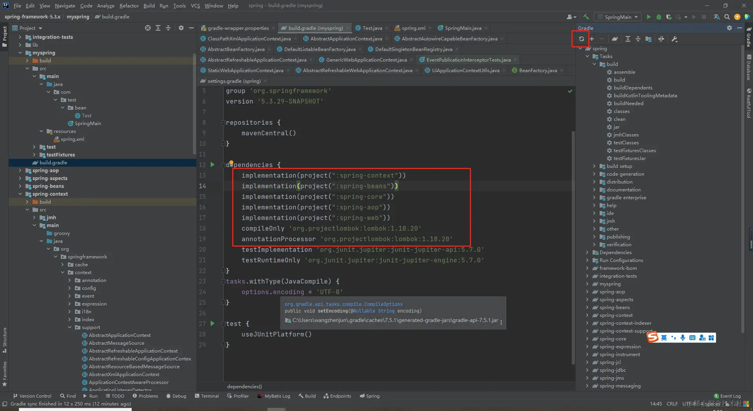
Task: Click the orange update arrow icon
Action: tap(737, 17)
